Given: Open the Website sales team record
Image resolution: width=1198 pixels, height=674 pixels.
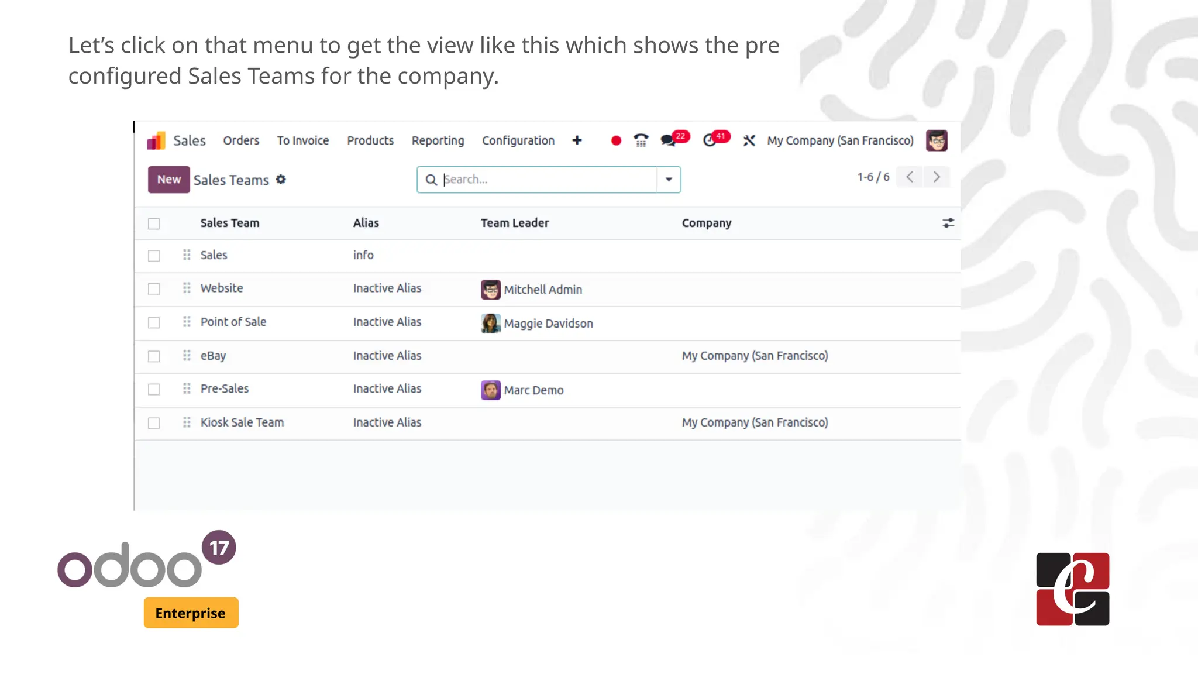Looking at the screenshot, I should click(x=222, y=288).
